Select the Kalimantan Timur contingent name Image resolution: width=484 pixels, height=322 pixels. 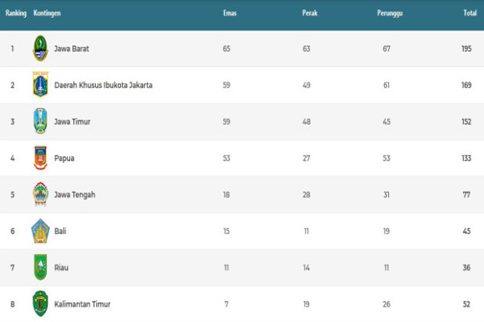82,304
